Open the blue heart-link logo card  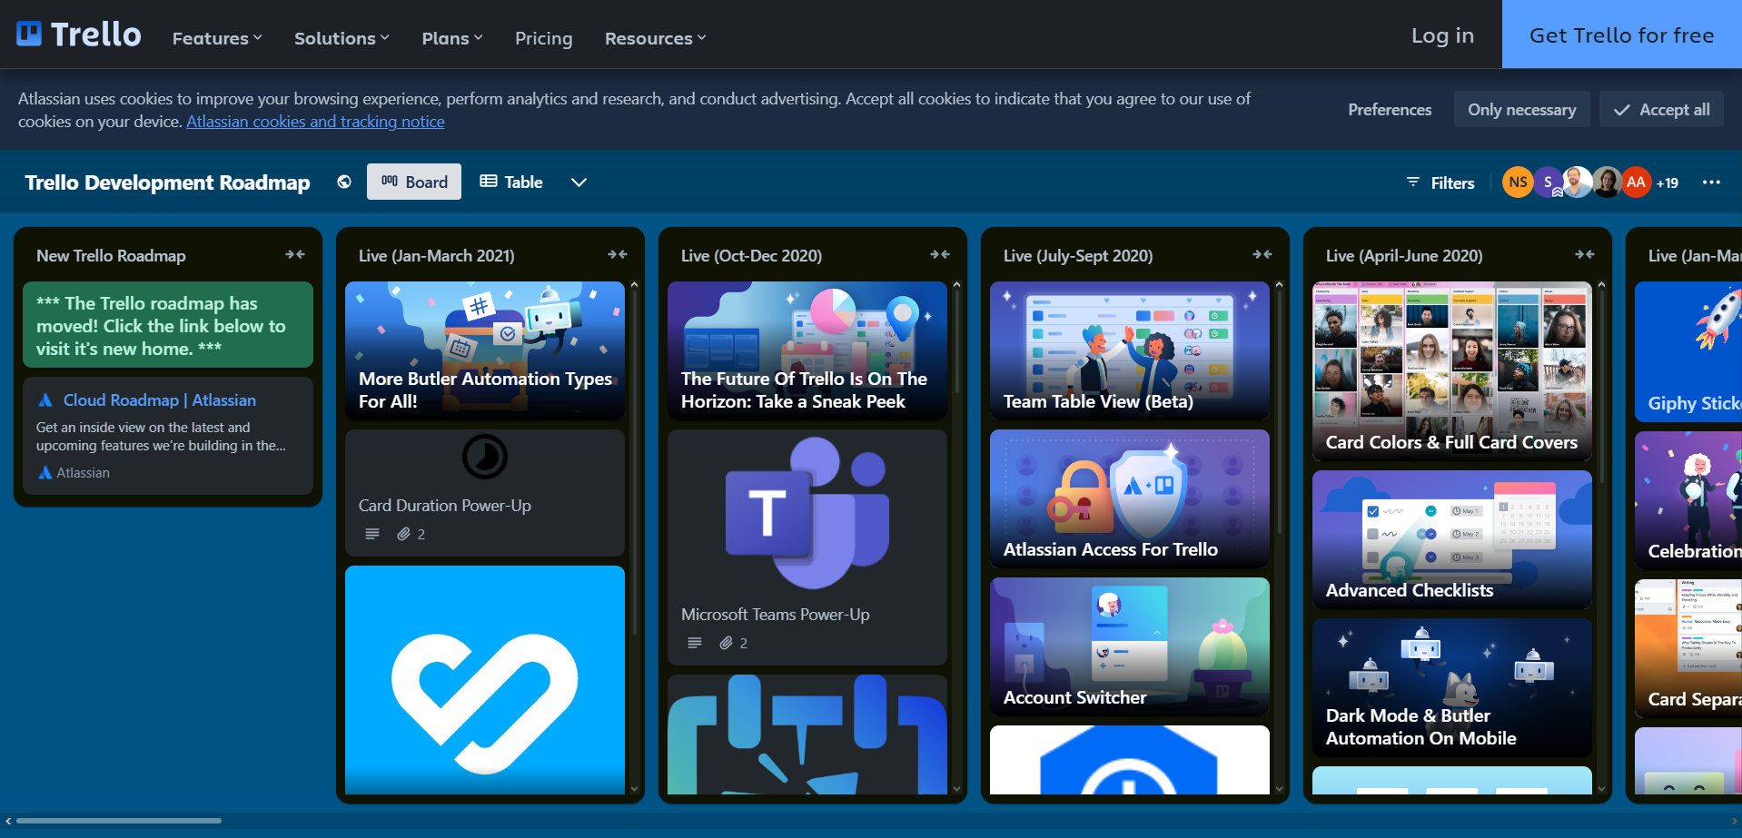coord(485,680)
